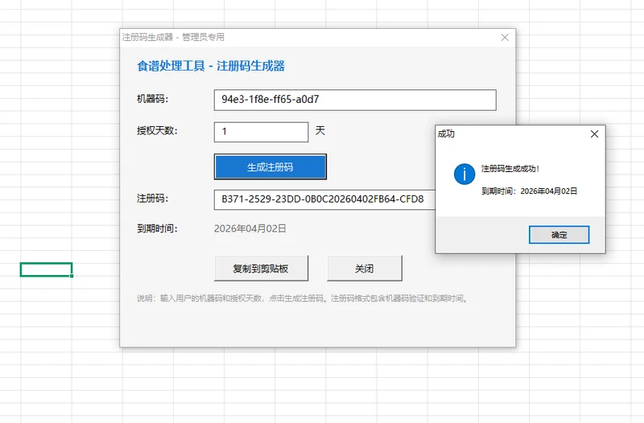Close the 成功 message dialog
This screenshot has width=644, height=423.
(x=594, y=133)
